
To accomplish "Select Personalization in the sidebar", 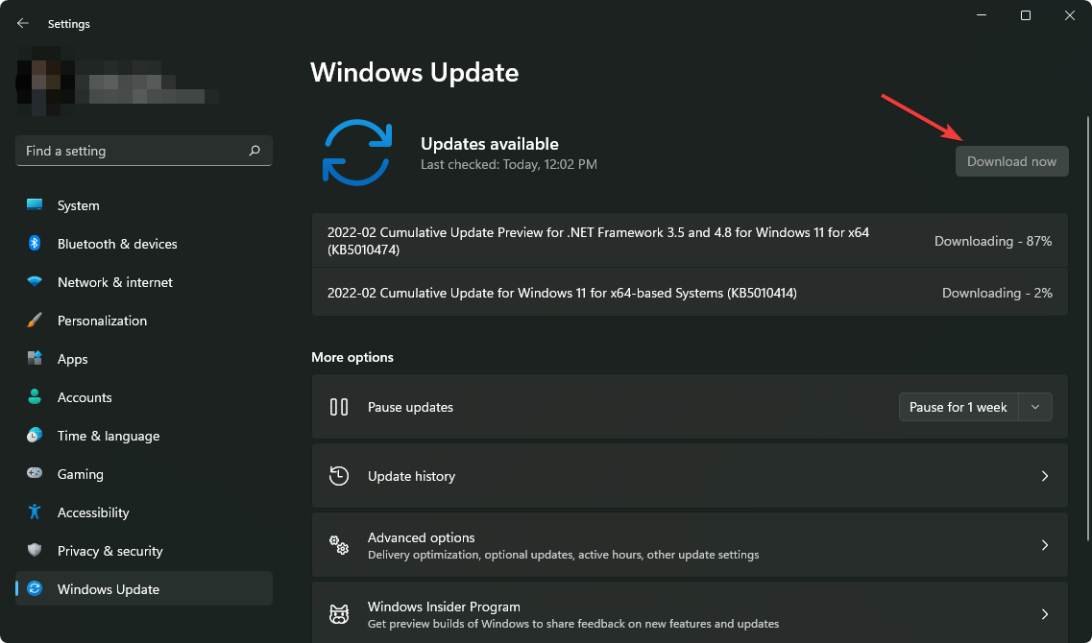I will (144, 321).
